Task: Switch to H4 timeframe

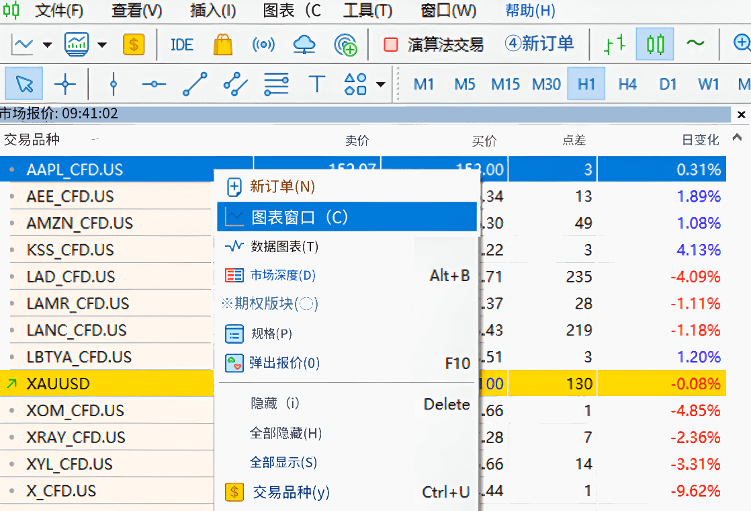Action: [627, 84]
